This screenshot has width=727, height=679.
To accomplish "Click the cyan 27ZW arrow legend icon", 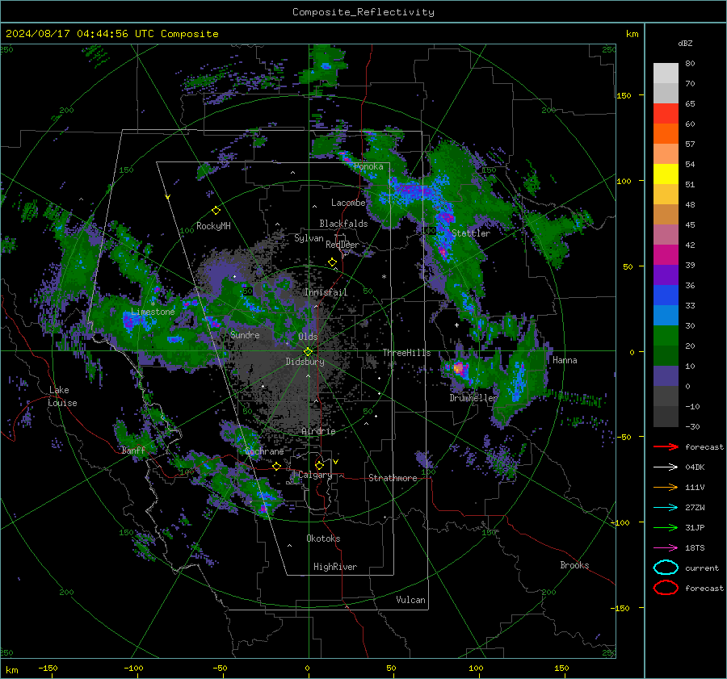I will [x=666, y=508].
